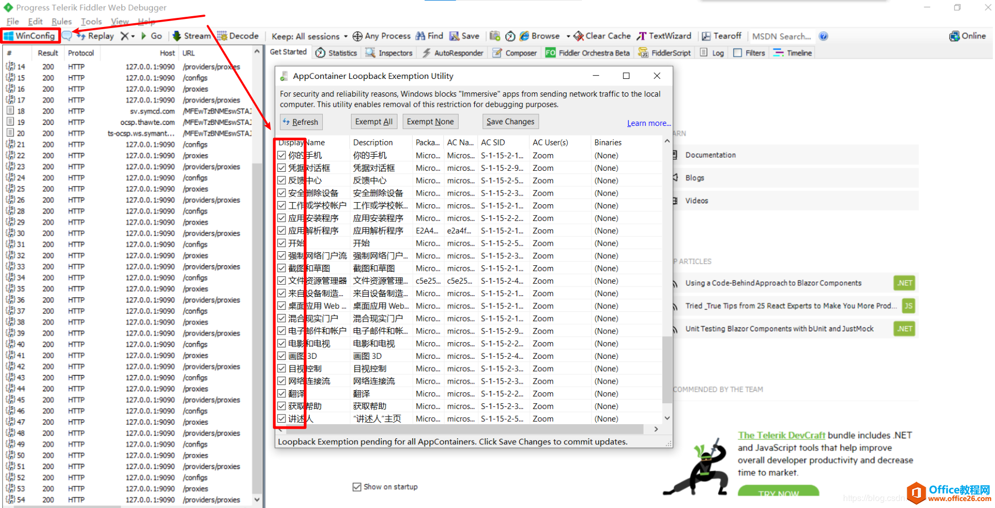The image size is (995, 508).
Task: Click the Save Changes button
Action: [510, 122]
